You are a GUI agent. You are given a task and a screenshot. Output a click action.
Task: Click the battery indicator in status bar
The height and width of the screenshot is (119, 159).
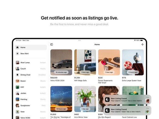click(x=142, y=40)
